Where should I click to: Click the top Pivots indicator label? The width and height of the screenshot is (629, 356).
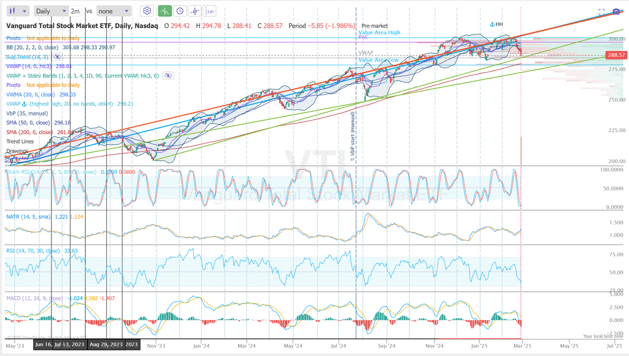click(x=13, y=38)
